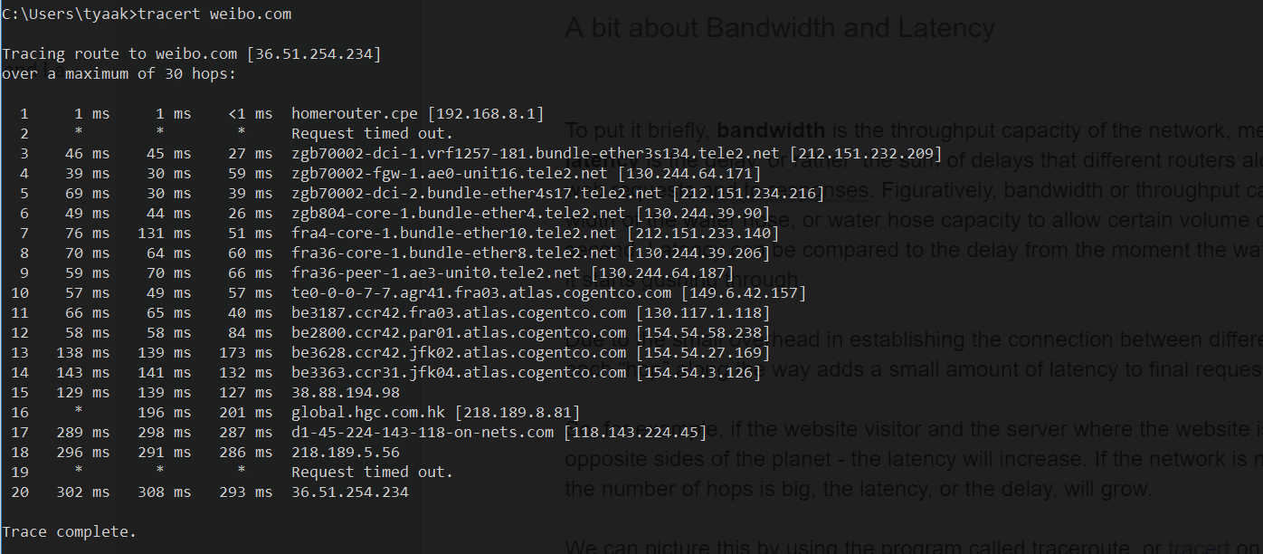
Task: Click the d1-45-224-143-118-on-nets.com hostname
Action: coord(423,433)
